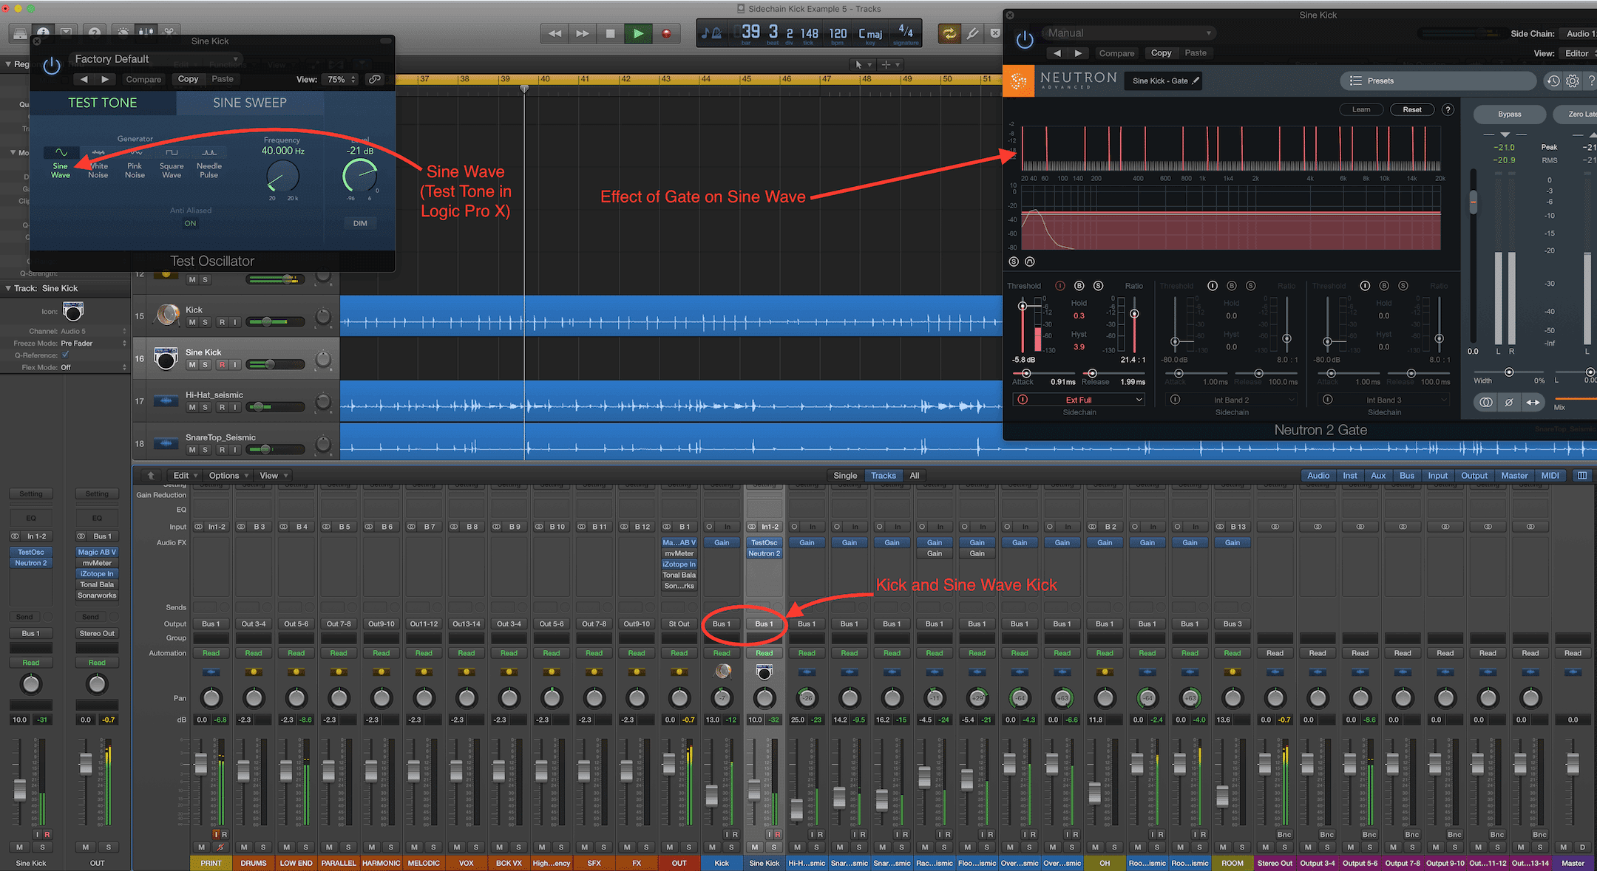Select the Pink Noise generator
The height and width of the screenshot is (871, 1597).
point(135,163)
